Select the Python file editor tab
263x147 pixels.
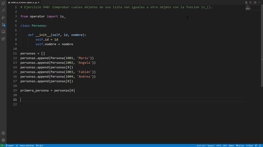point(23,2)
